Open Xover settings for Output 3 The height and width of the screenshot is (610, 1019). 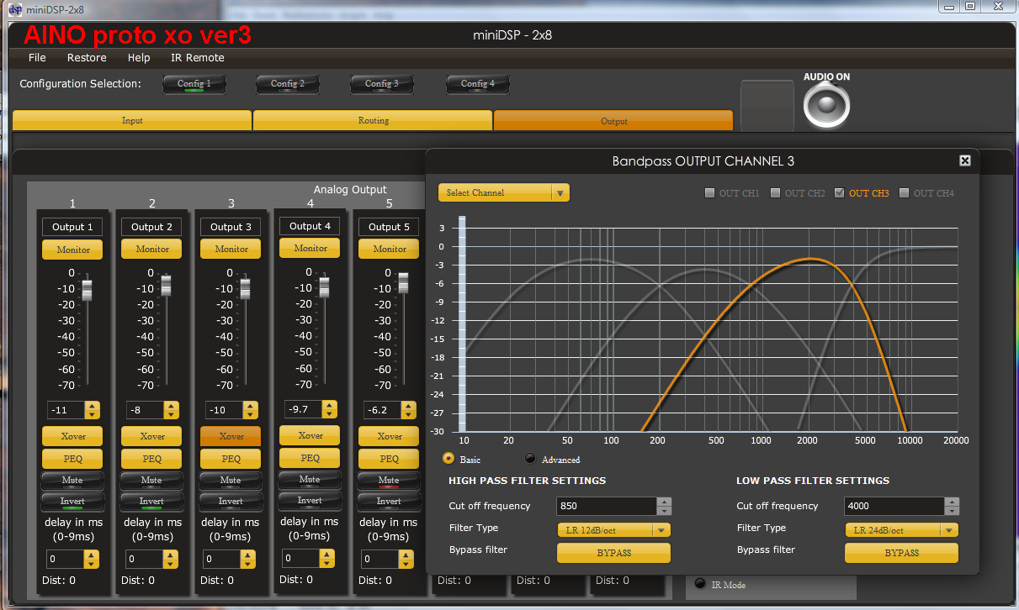(x=231, y=436)
